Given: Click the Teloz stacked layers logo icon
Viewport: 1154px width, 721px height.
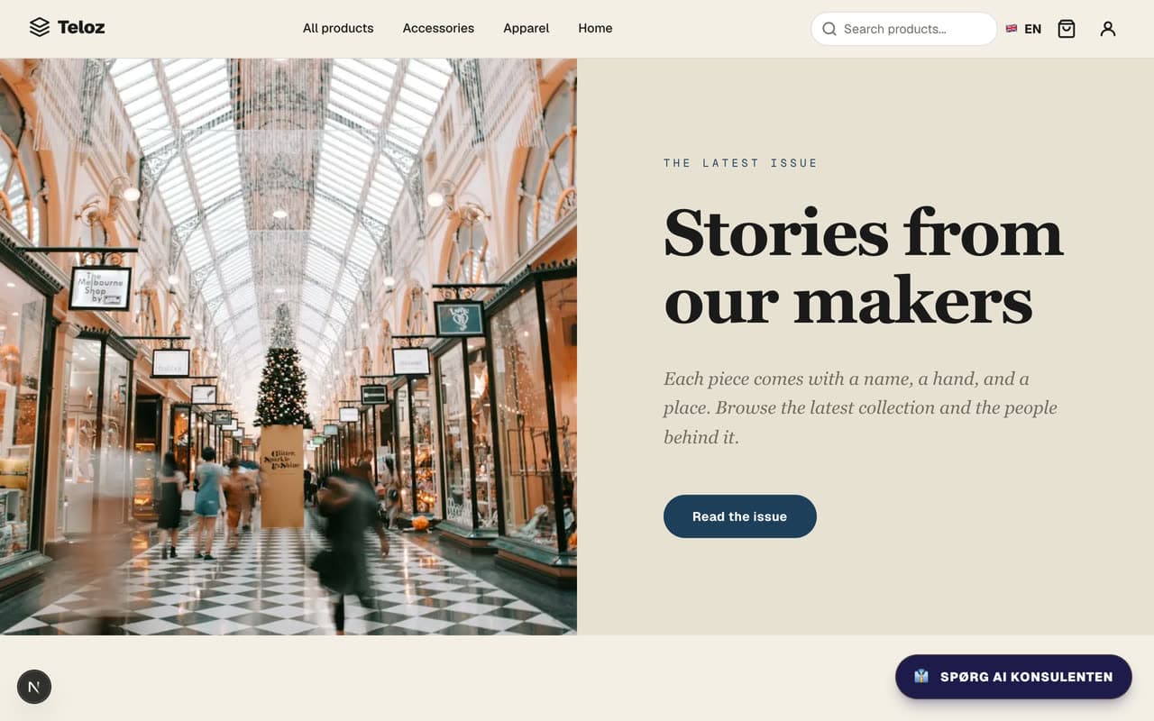Looking at the screenshot, I should click(x=40, y=28).
